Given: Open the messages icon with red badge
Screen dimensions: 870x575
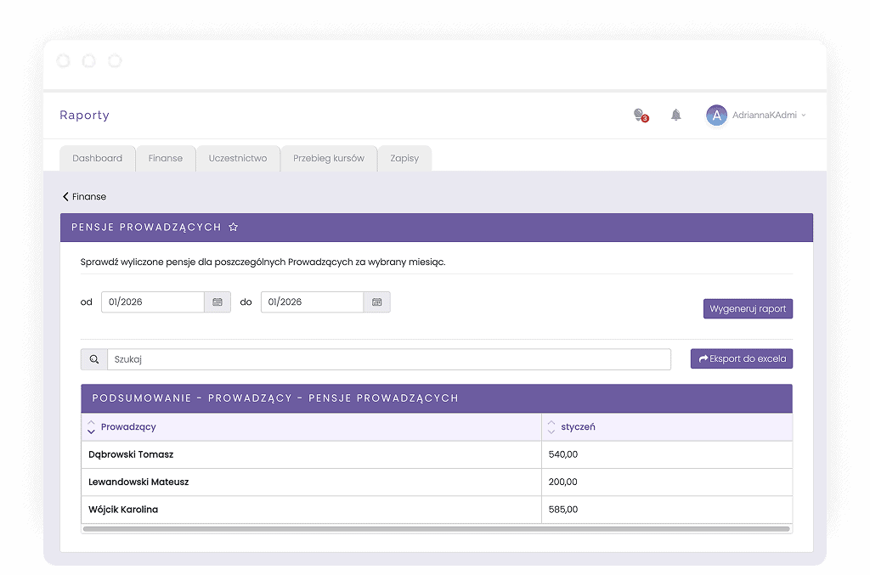Looking at the screenshot, I should coord(640,115).
